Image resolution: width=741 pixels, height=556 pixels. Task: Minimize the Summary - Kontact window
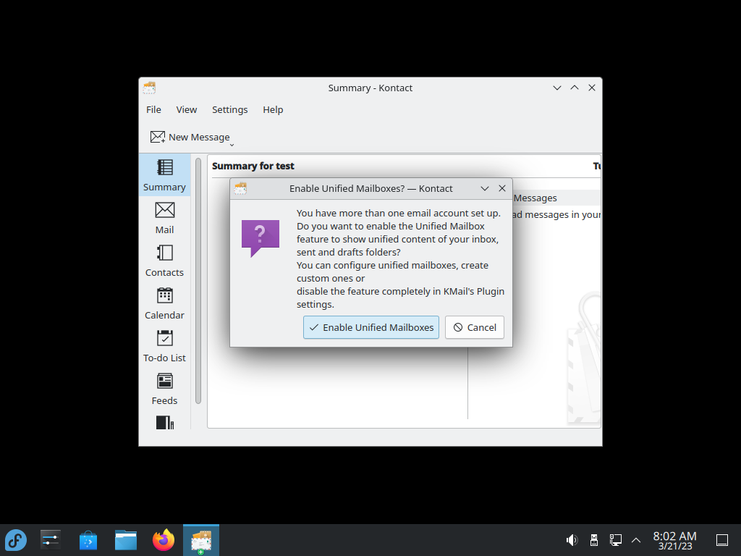pos(557,88)
